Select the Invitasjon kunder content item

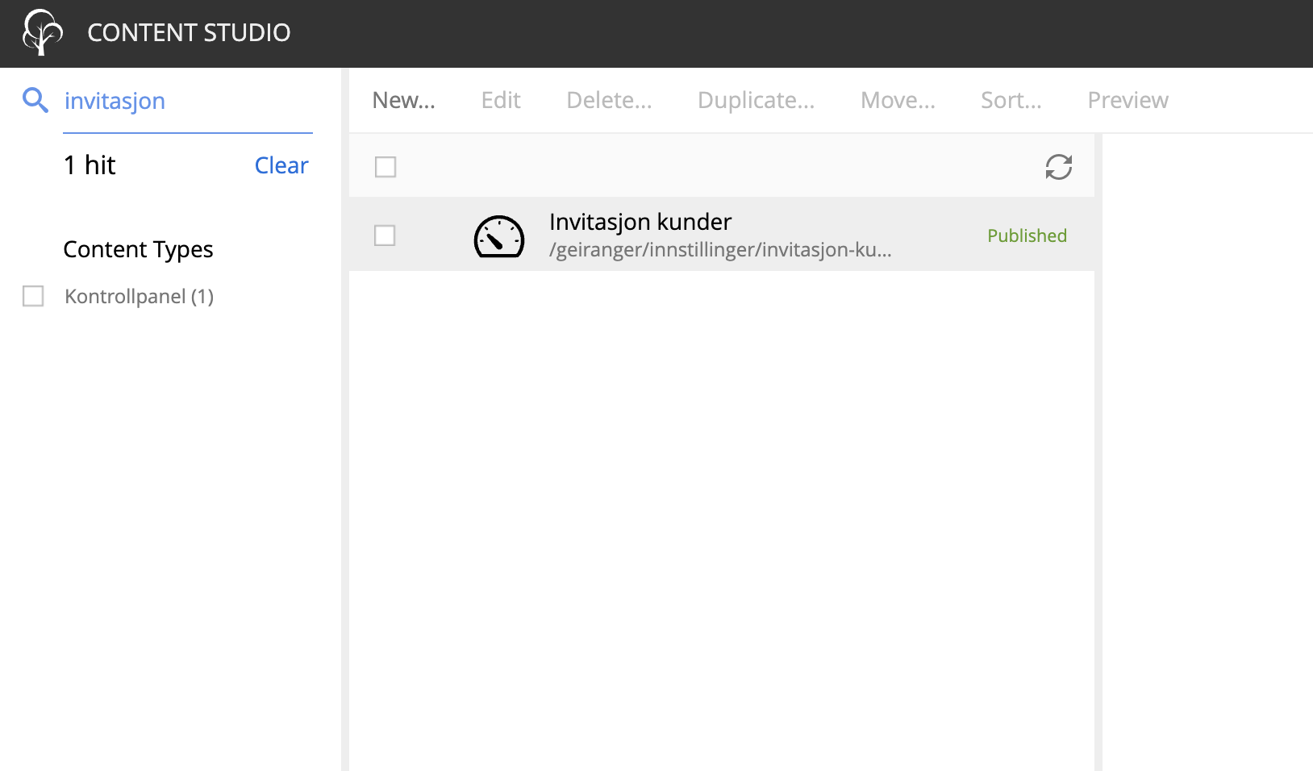[640, 222]
